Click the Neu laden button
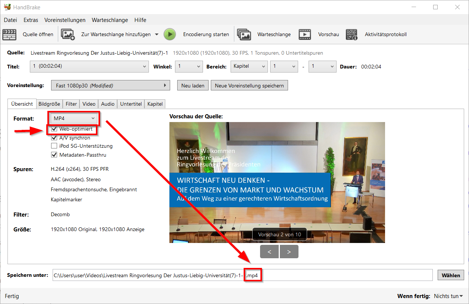Screen dimensions: 469x304 (193, 86)
